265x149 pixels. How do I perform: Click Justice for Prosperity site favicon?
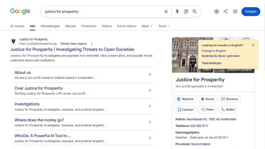[x=14, y=41]
